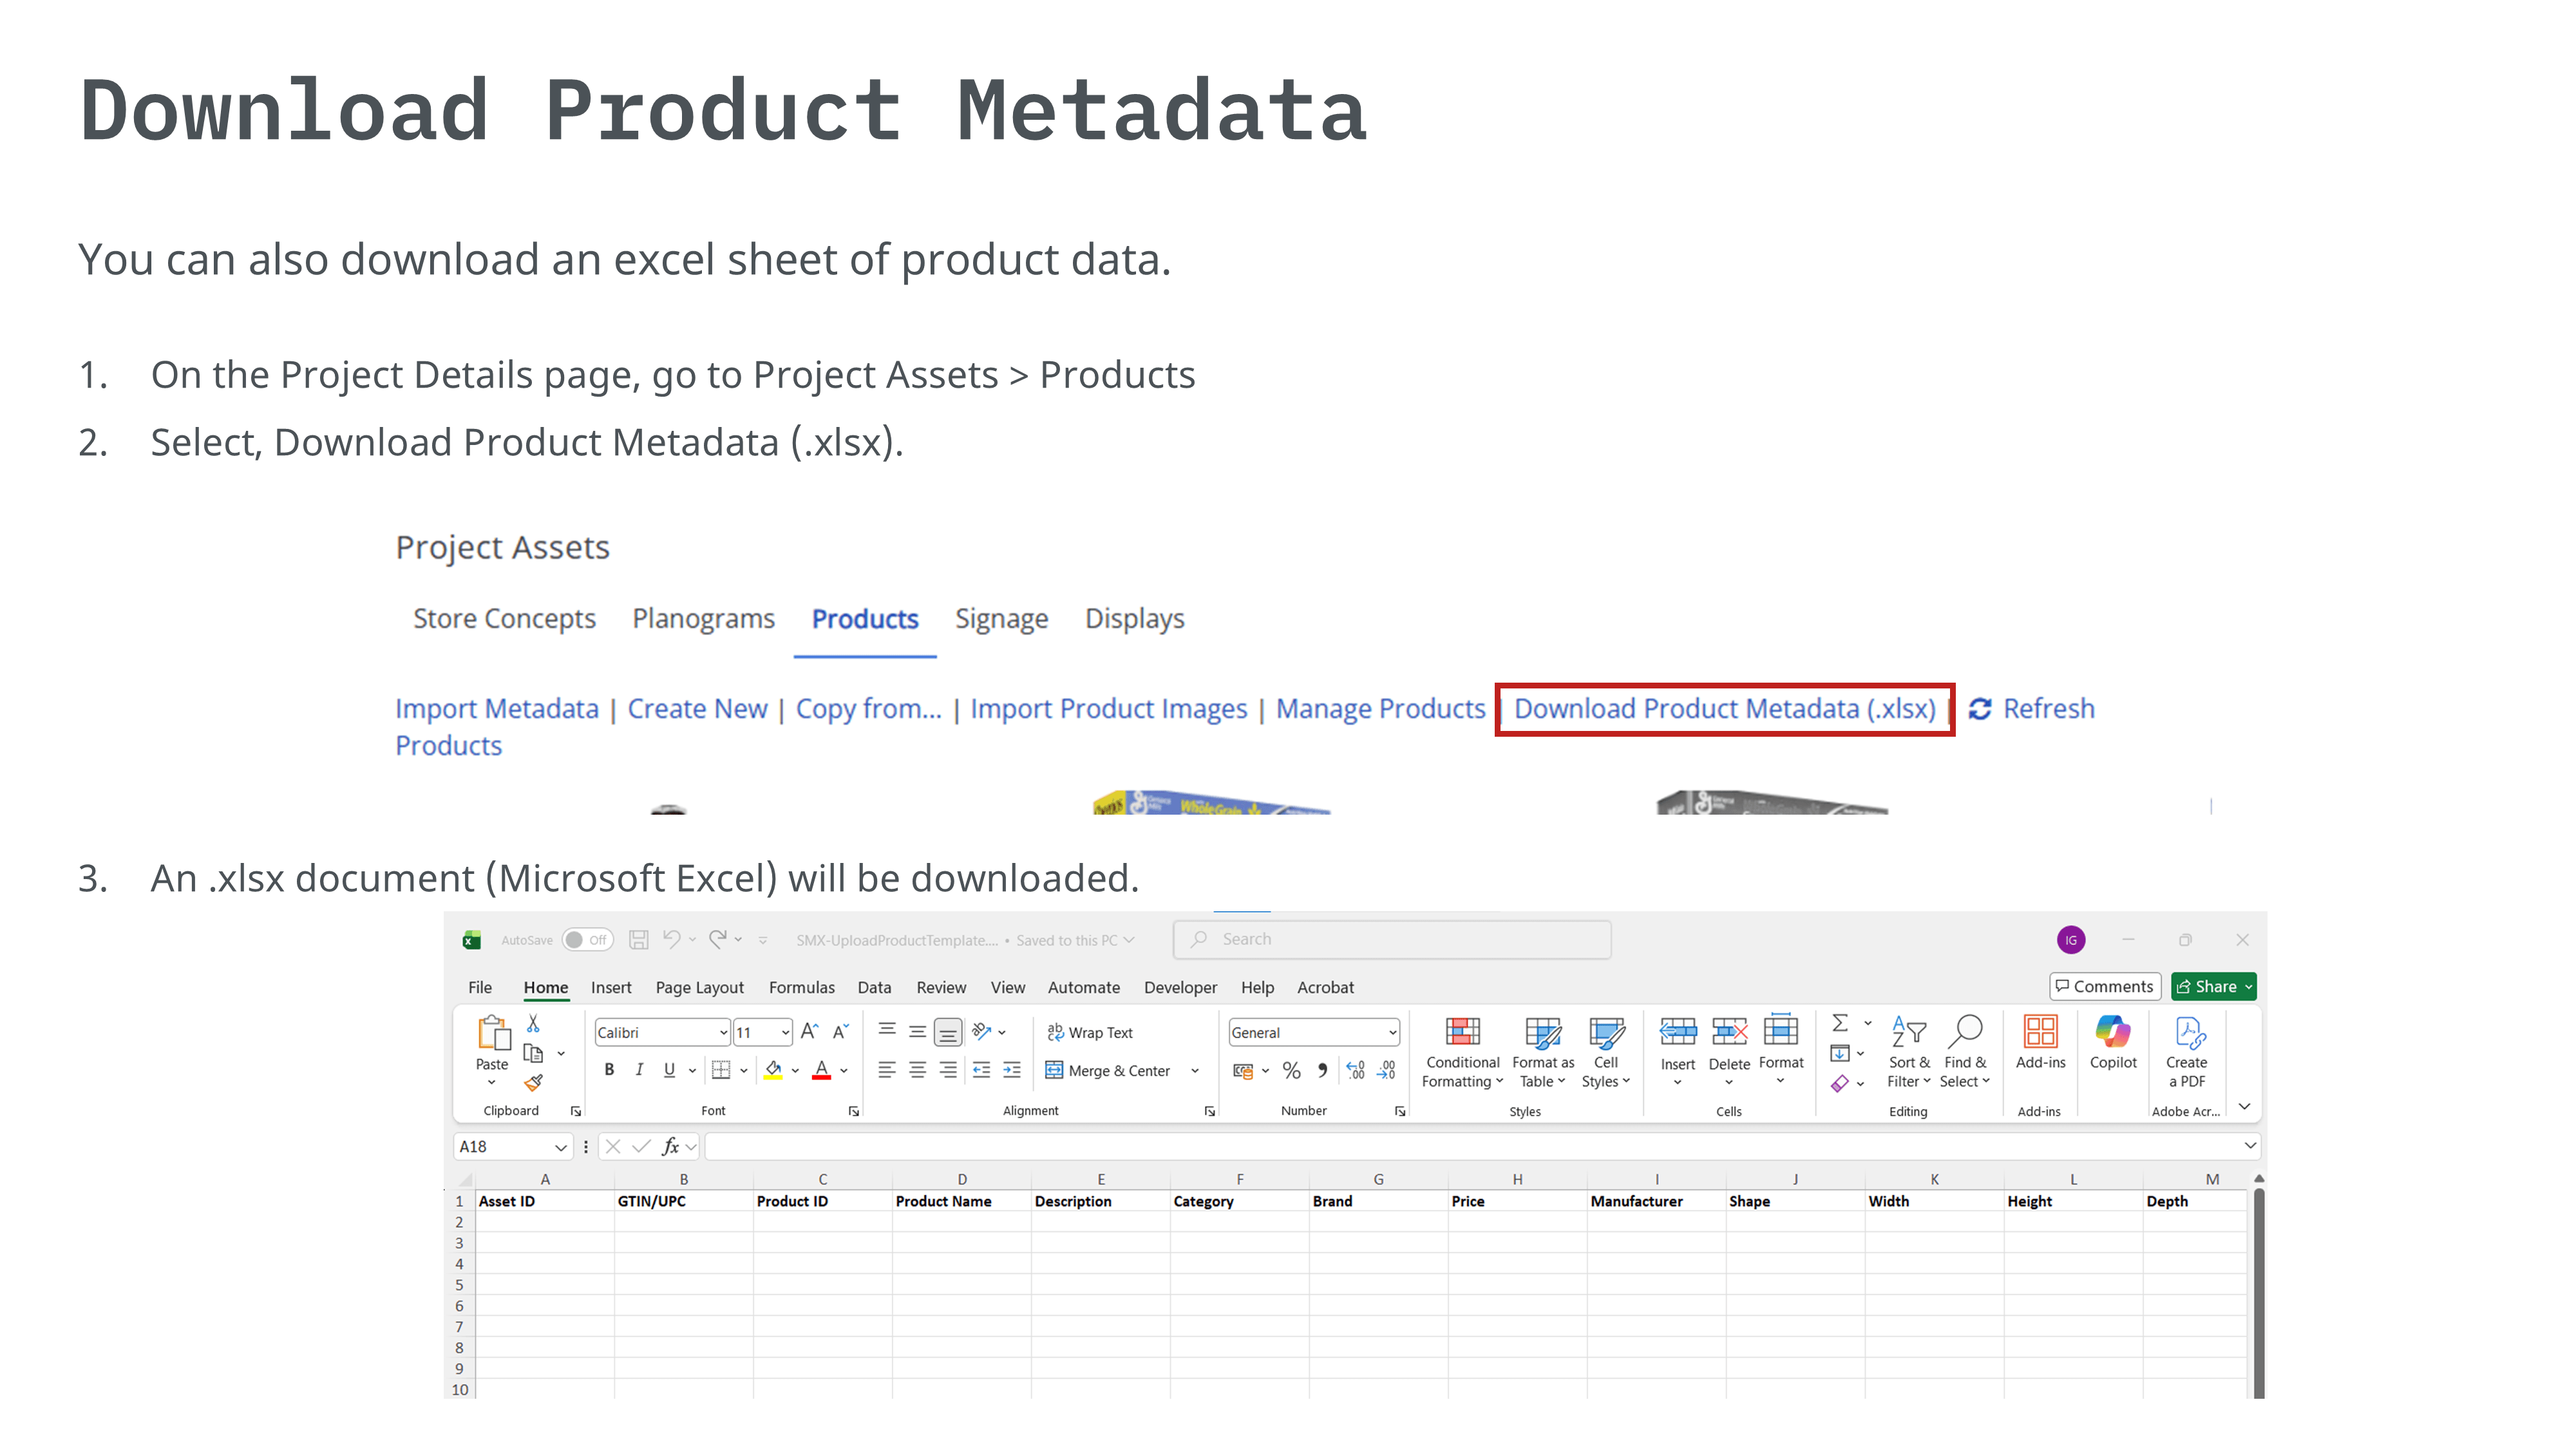Open the Calibri font name dropdown
The width and height of the screenshot is (2576, 1449).
click(723, 1033)
